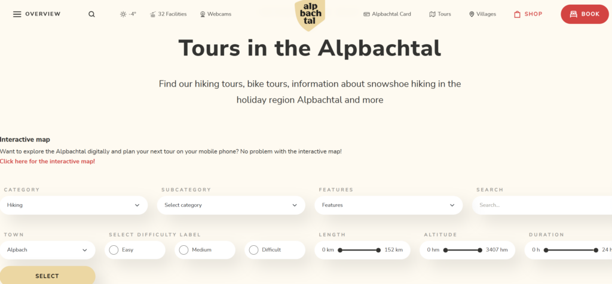
Task: Open the hamburger Overview menu icon
Action: click(x=17, y=14)
